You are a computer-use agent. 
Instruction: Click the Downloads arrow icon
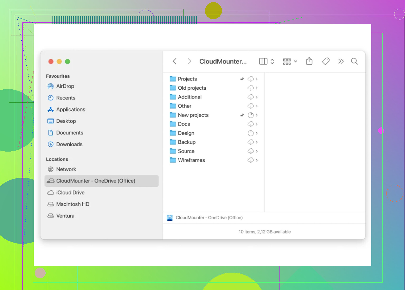click(x=50, y=144)
